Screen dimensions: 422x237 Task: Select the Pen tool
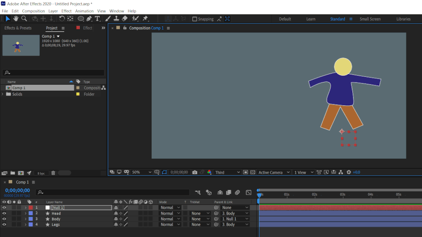(89, 19)
